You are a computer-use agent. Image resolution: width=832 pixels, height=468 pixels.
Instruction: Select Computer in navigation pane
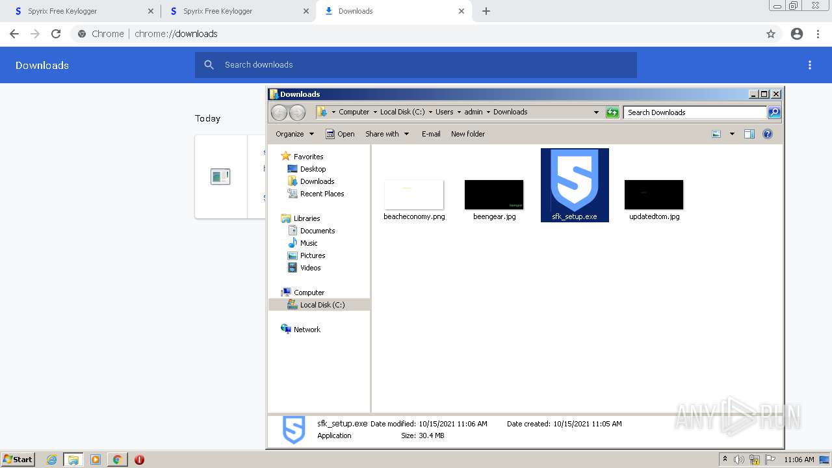(309, 292)
